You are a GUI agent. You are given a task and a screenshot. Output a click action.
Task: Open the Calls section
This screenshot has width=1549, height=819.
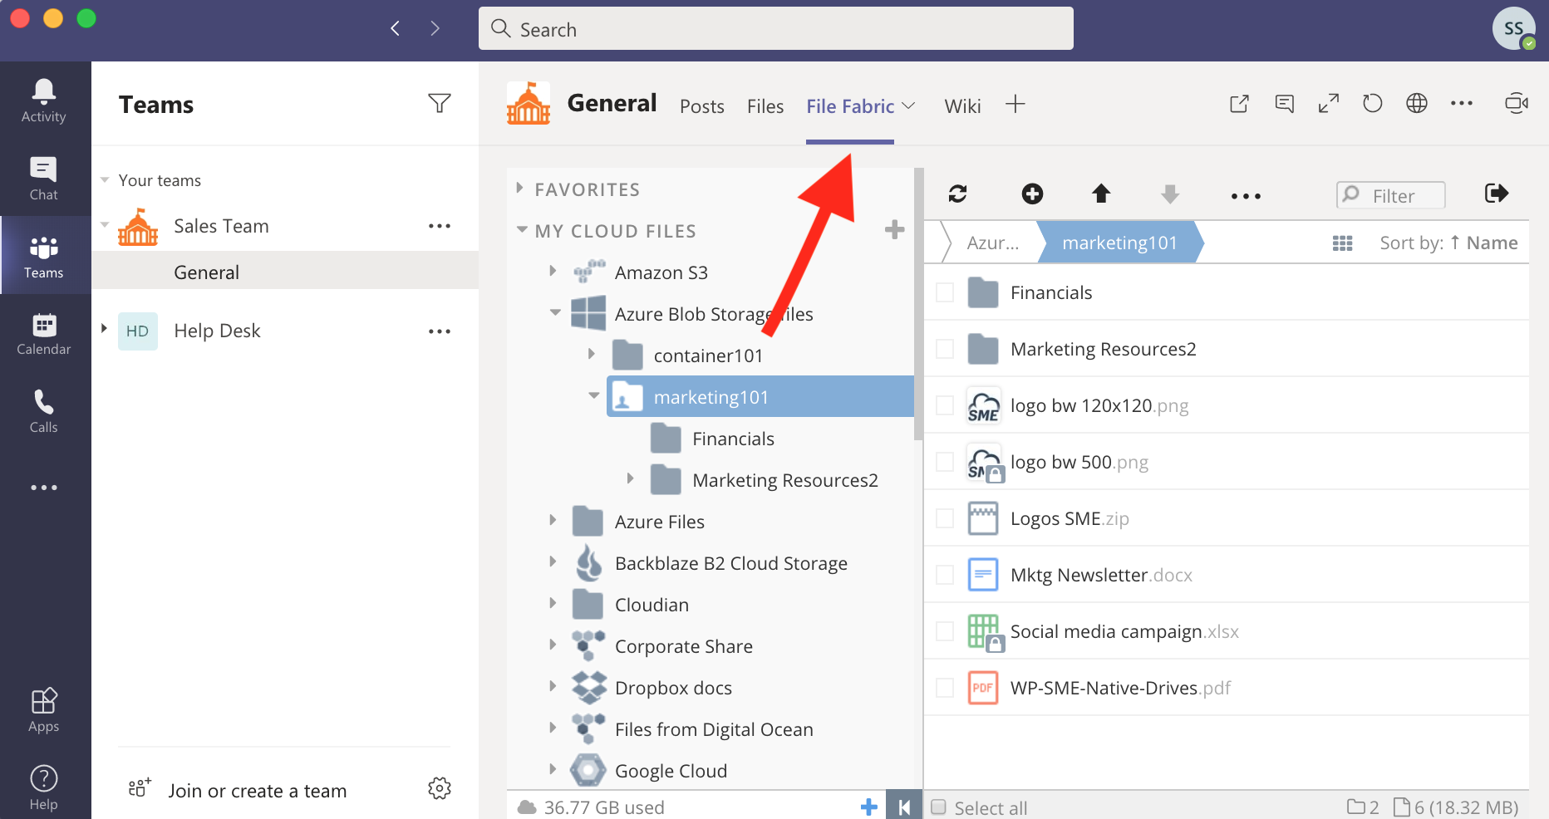tap(43, 411)
